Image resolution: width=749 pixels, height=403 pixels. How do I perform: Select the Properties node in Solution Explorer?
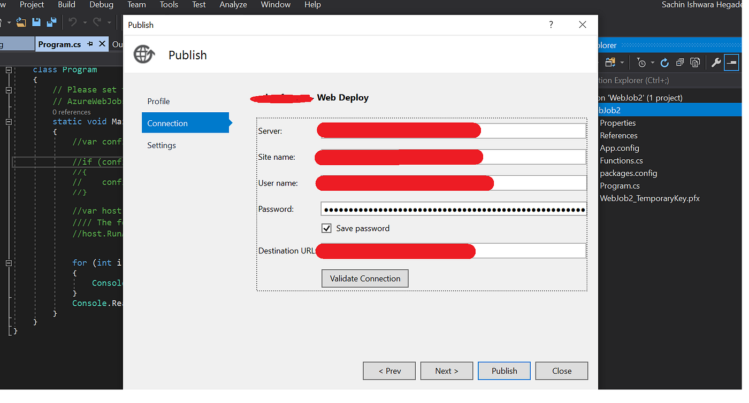[x=617, y=123]
